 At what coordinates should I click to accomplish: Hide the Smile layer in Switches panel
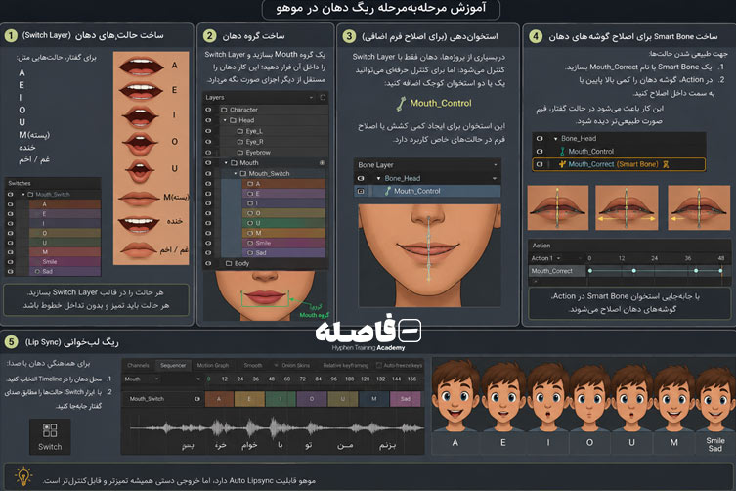pos(10,262)
